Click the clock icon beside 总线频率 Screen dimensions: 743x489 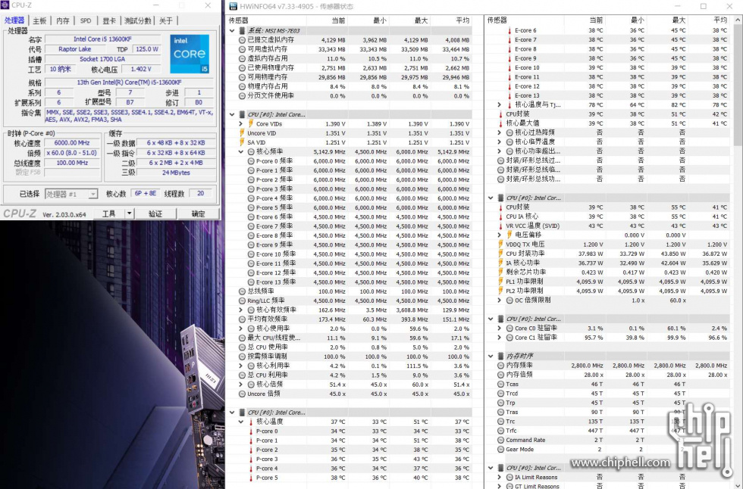click(242, 291)
